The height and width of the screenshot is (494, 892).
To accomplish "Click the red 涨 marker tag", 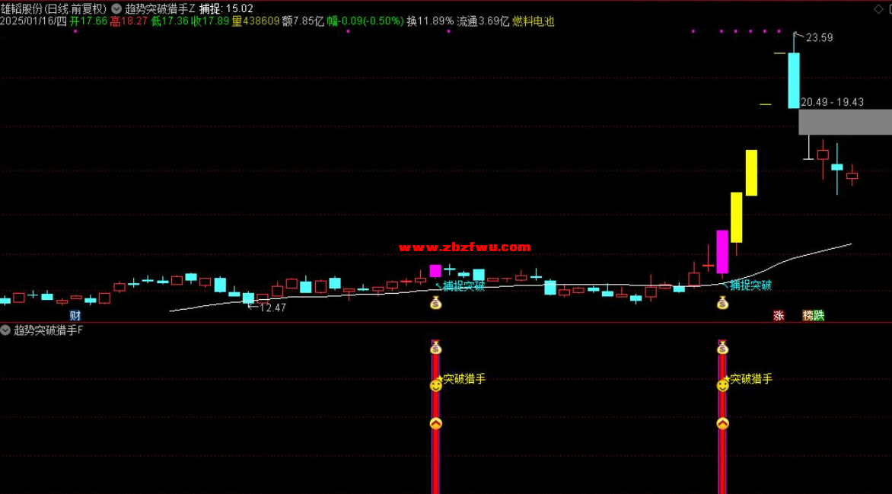I will [x=779, y=316].
